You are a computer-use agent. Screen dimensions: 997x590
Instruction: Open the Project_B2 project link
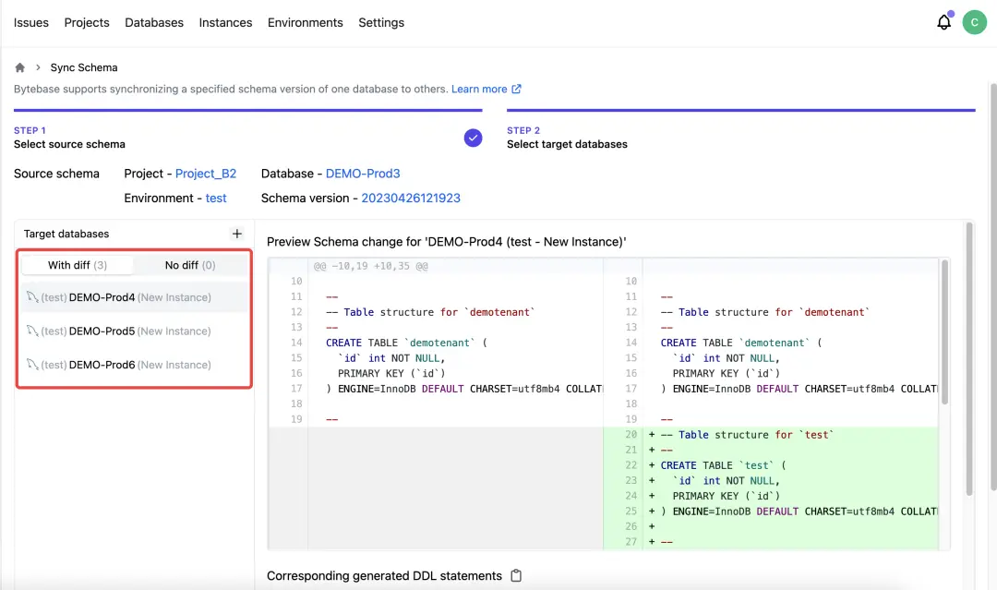click(206, 174)
